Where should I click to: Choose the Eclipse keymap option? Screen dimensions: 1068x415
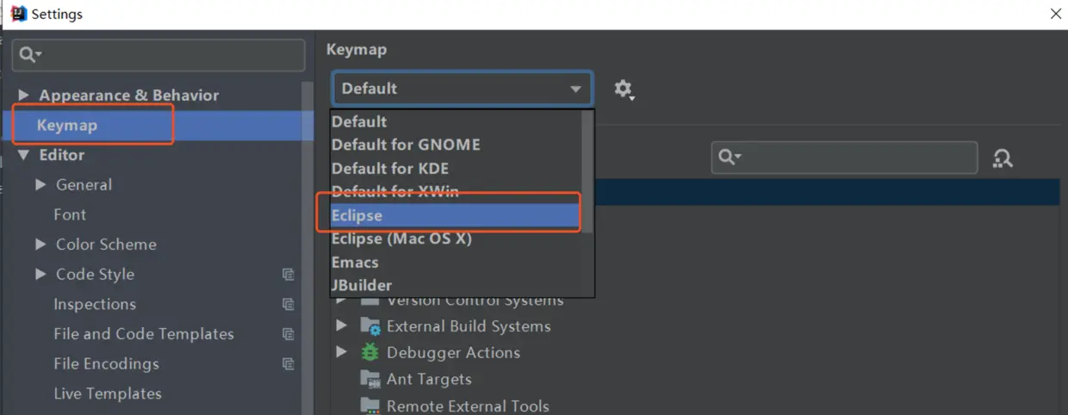pyautogui.click(x=456, y=215)
